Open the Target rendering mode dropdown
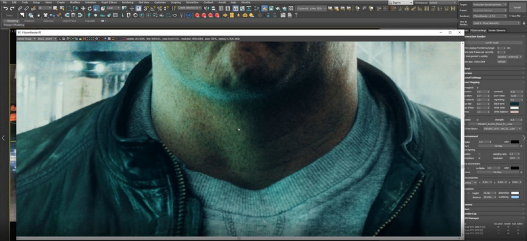The width and height of the screenshot is (527, 241). tap(489, 5)
